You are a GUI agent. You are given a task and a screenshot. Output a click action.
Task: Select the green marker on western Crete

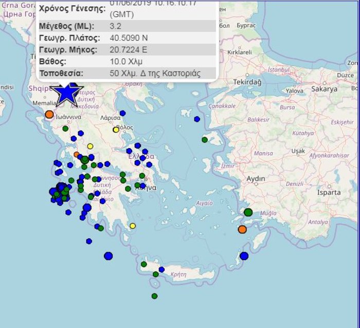pos(143,264)
